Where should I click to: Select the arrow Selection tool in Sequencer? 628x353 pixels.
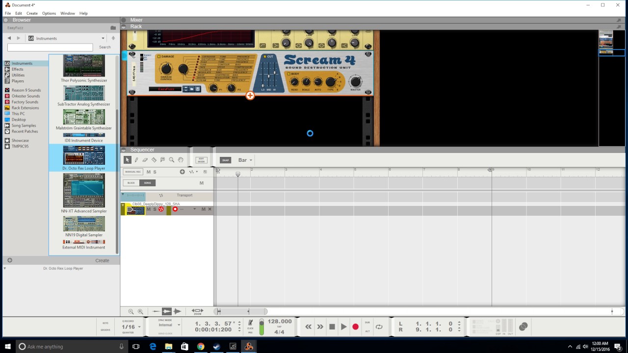pos(128,160)
